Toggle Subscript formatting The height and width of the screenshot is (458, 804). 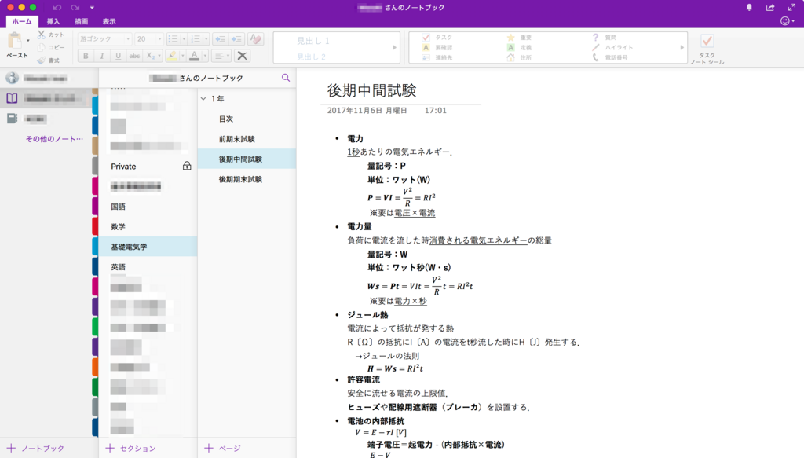[150, 56]
